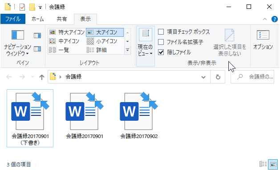This screenshot has height=170, width=280.
Task: Open Quick Access Toolbar customize dropdown
Action: click(x=41, y=7)
